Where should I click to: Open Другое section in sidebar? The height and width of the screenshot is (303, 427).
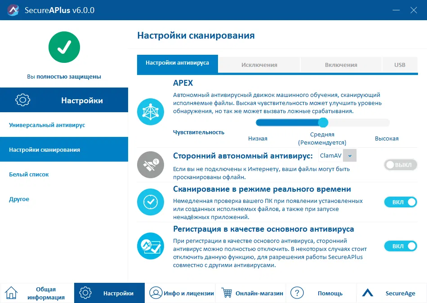[64, 199]
